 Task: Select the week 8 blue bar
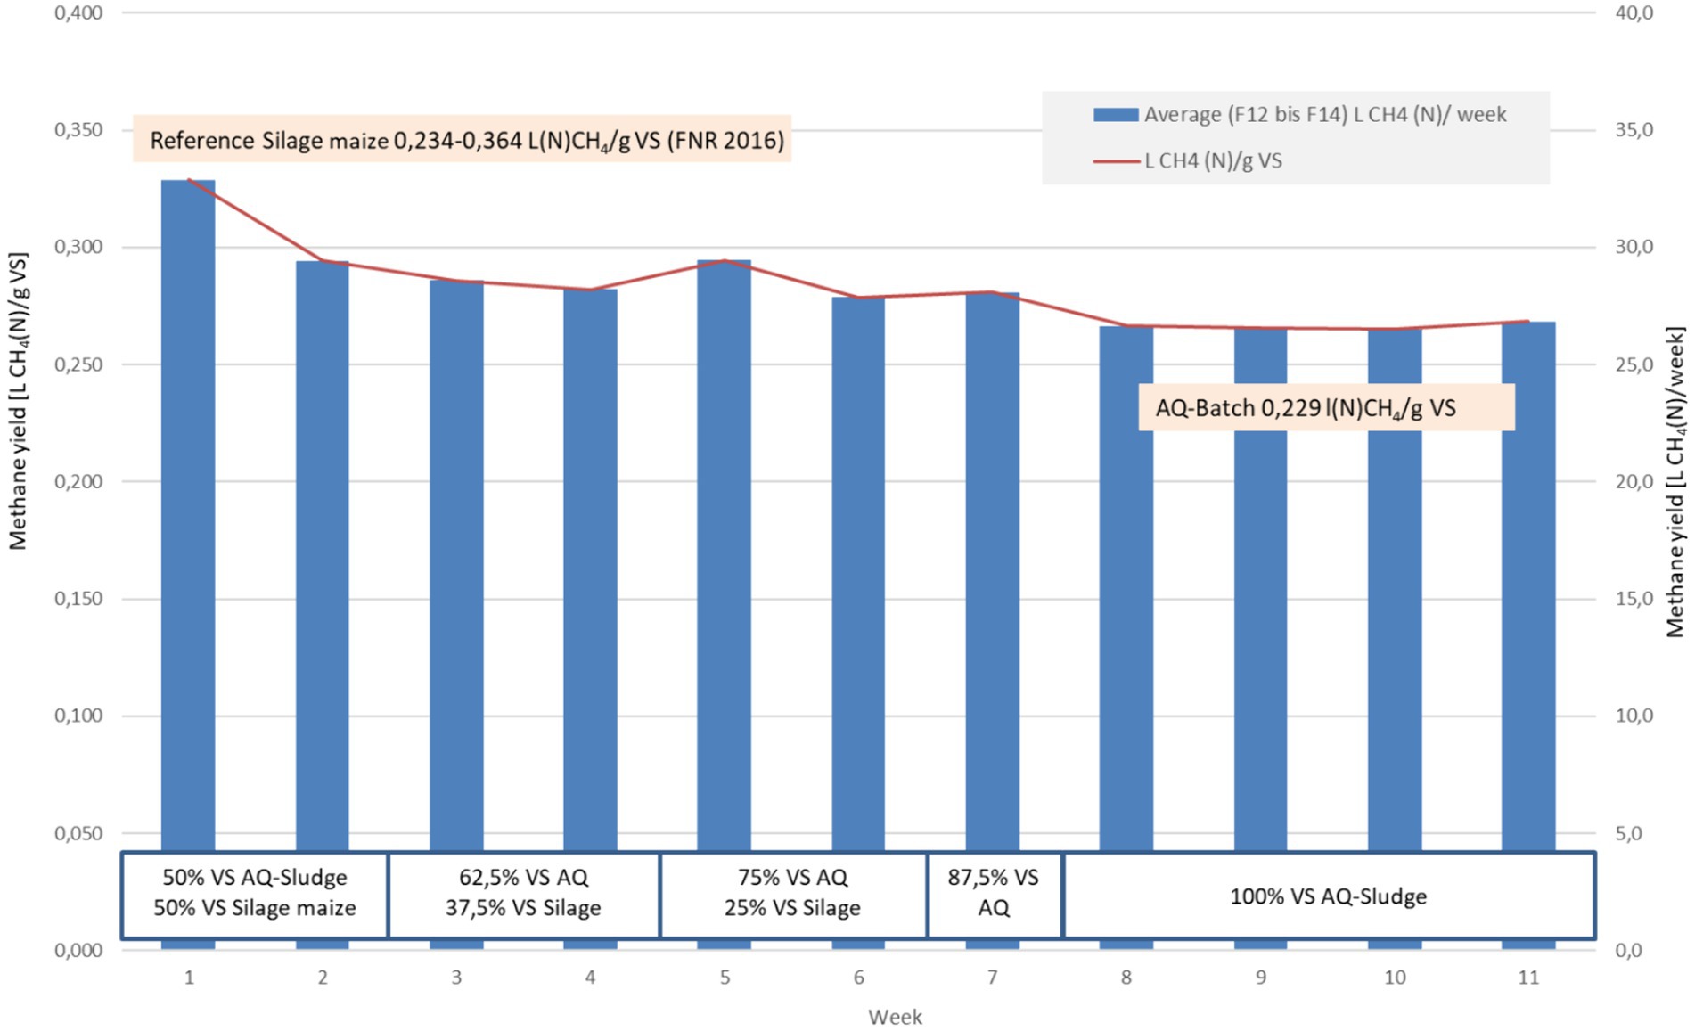pyautogui.click(x=1126, y=638)
